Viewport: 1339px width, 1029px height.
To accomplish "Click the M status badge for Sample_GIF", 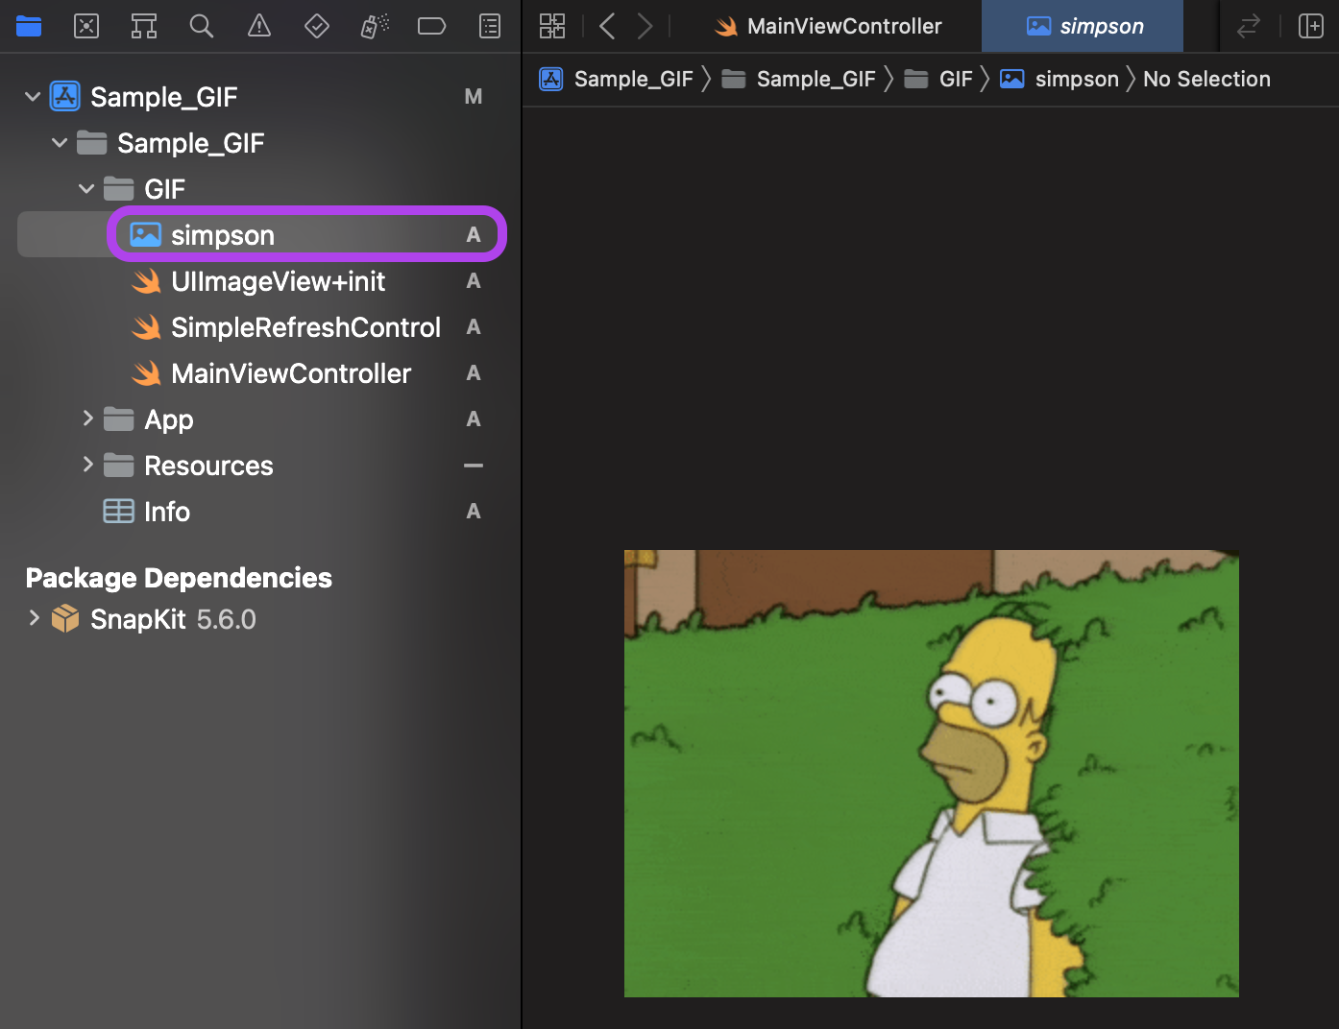I will click(474, 96).
